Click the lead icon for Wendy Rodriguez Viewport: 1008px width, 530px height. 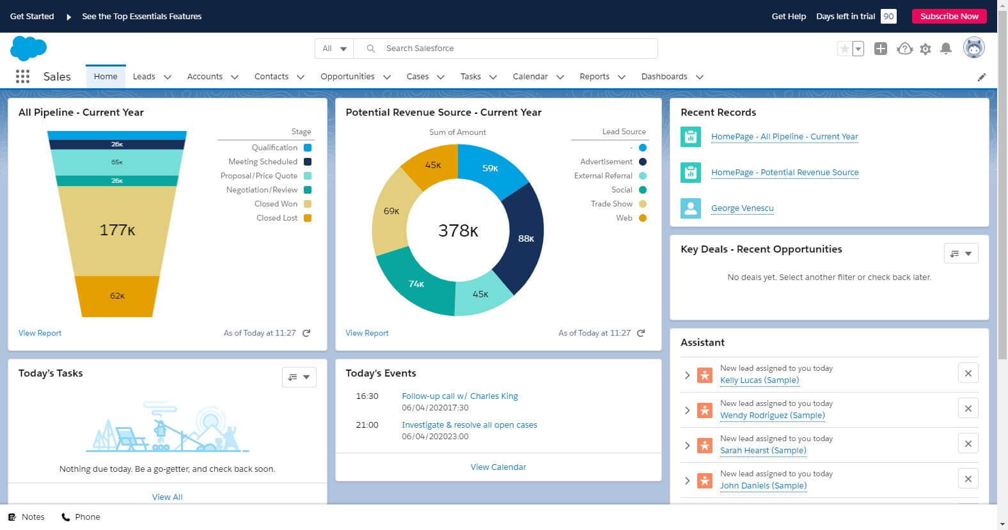(x=705, y=410)
